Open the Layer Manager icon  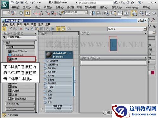[x=106, y=13]
